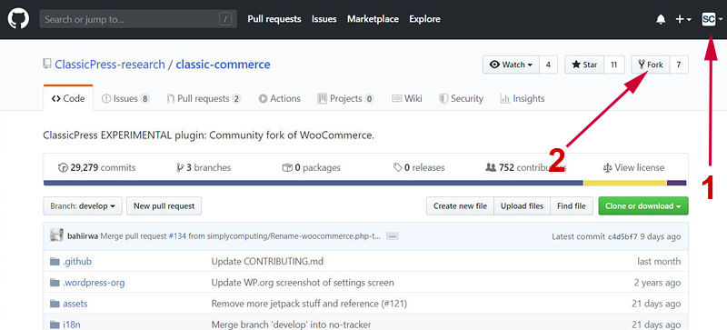View the 7 forks count
The width and height of the screenshot is (727, 330).
click(679, 65)
